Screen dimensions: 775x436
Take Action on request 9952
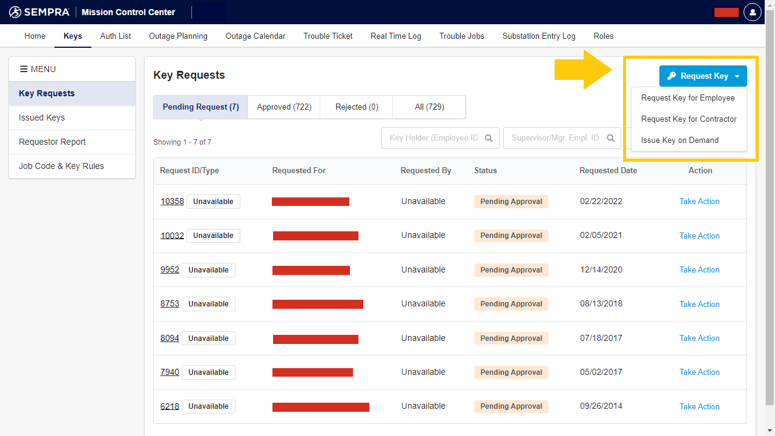pyautogui.click(x=699, y=270)
